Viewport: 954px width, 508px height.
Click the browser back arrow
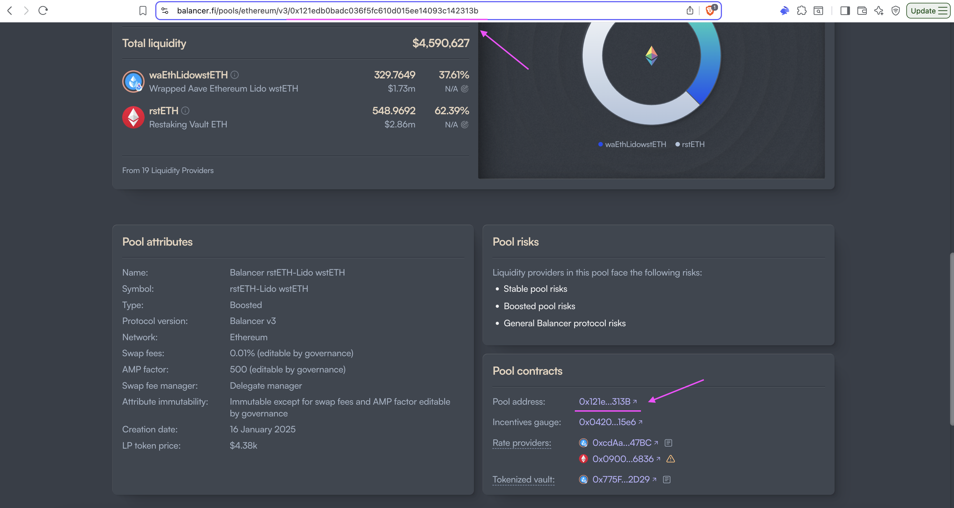point(10,10)
